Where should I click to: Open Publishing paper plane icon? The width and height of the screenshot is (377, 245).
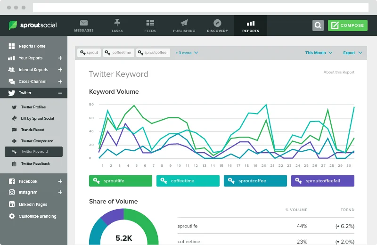coord(184,23)
